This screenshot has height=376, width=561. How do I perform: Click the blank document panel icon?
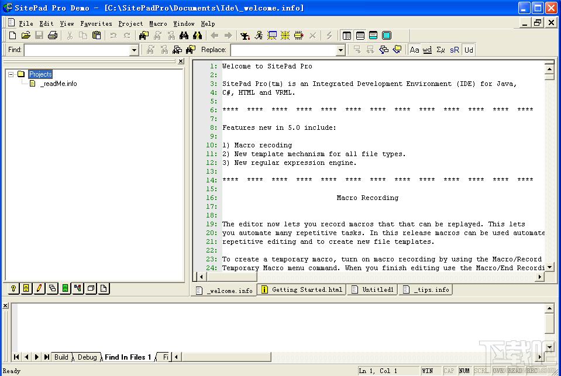tap(104, 288)
